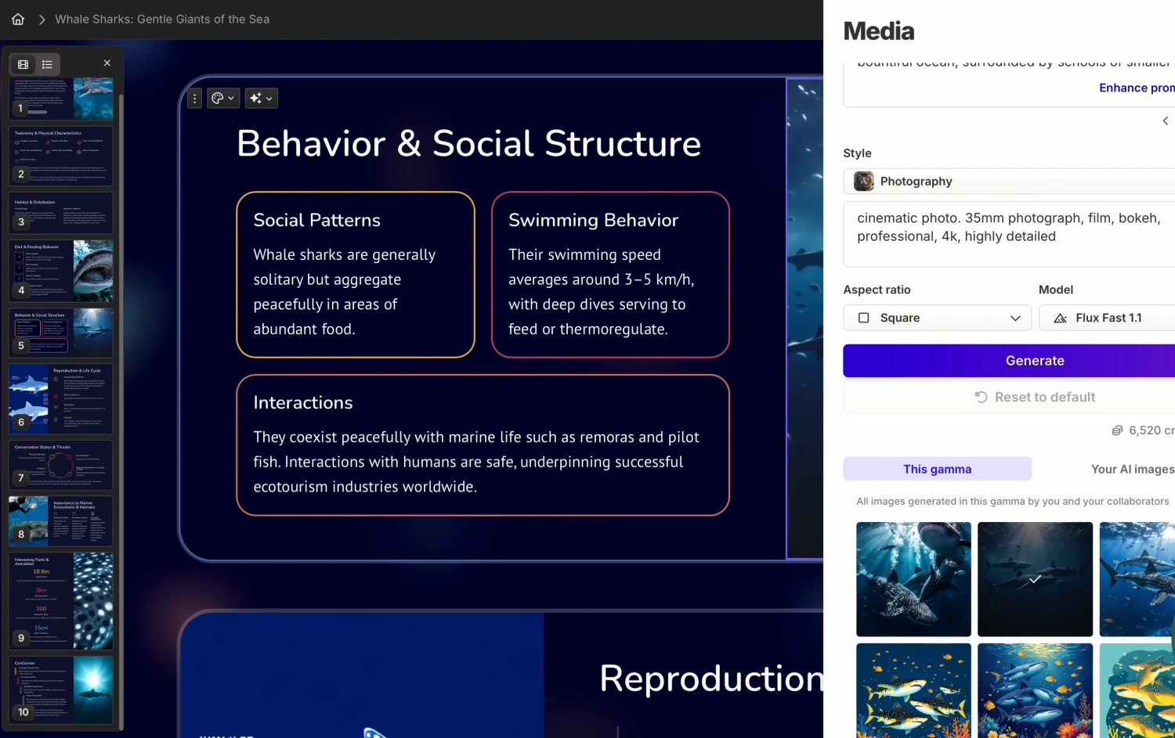The height and width of the screenshot is (738, 1175).
Task: Select the This gamma tab
Action: point(937,470)
